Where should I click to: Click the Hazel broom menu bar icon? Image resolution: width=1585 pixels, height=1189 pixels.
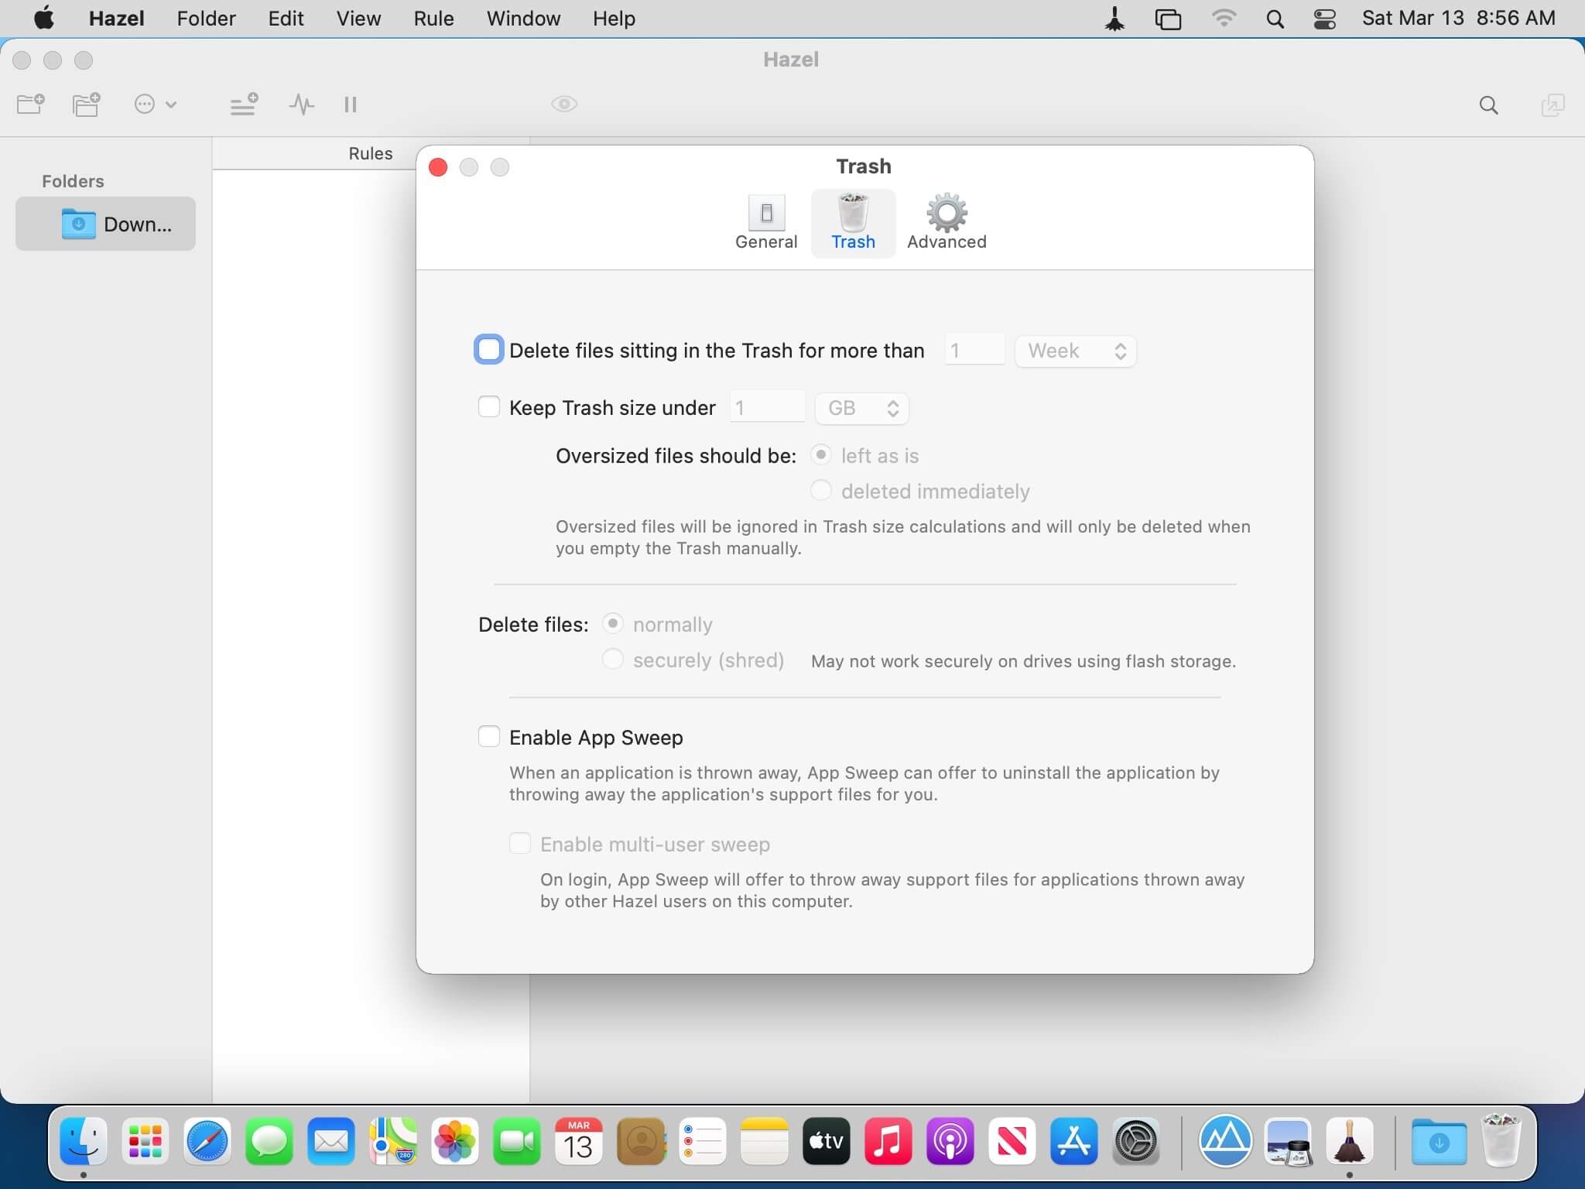[x=1114, y=19]
